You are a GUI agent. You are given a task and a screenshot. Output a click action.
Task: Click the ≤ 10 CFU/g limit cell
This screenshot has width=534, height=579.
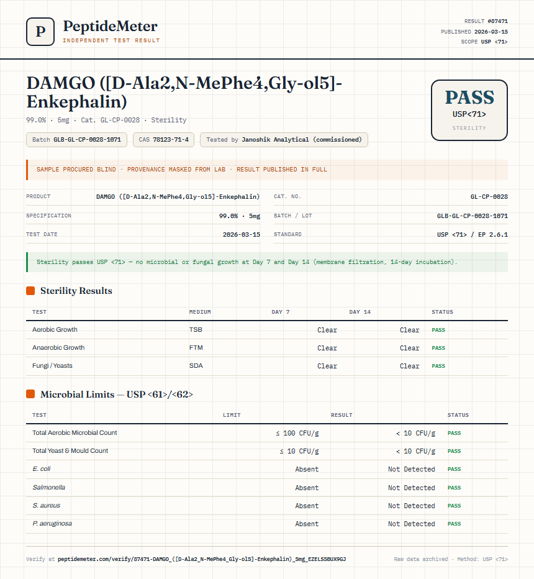299,451
